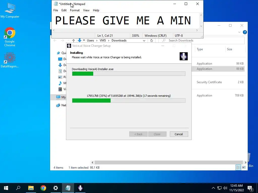Screen dimensions: 258x193
Task: Open taskbar search magnifier
Action: (18, 188)
